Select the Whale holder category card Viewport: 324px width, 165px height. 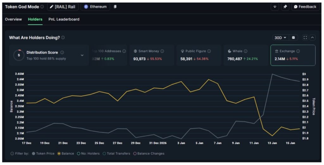(246, 55)
